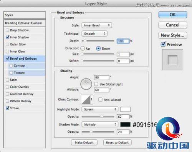Check Use Global Light option

click(x=96, y=84)
